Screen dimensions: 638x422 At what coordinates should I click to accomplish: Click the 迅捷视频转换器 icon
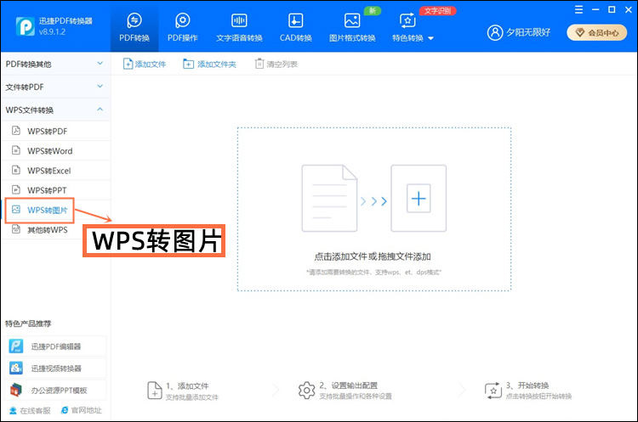(16, 368)
